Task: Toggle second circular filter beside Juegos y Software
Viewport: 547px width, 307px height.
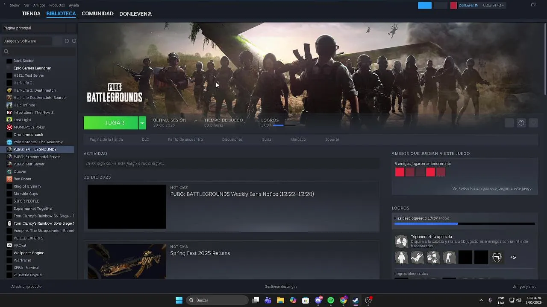Action: (74, 41)
